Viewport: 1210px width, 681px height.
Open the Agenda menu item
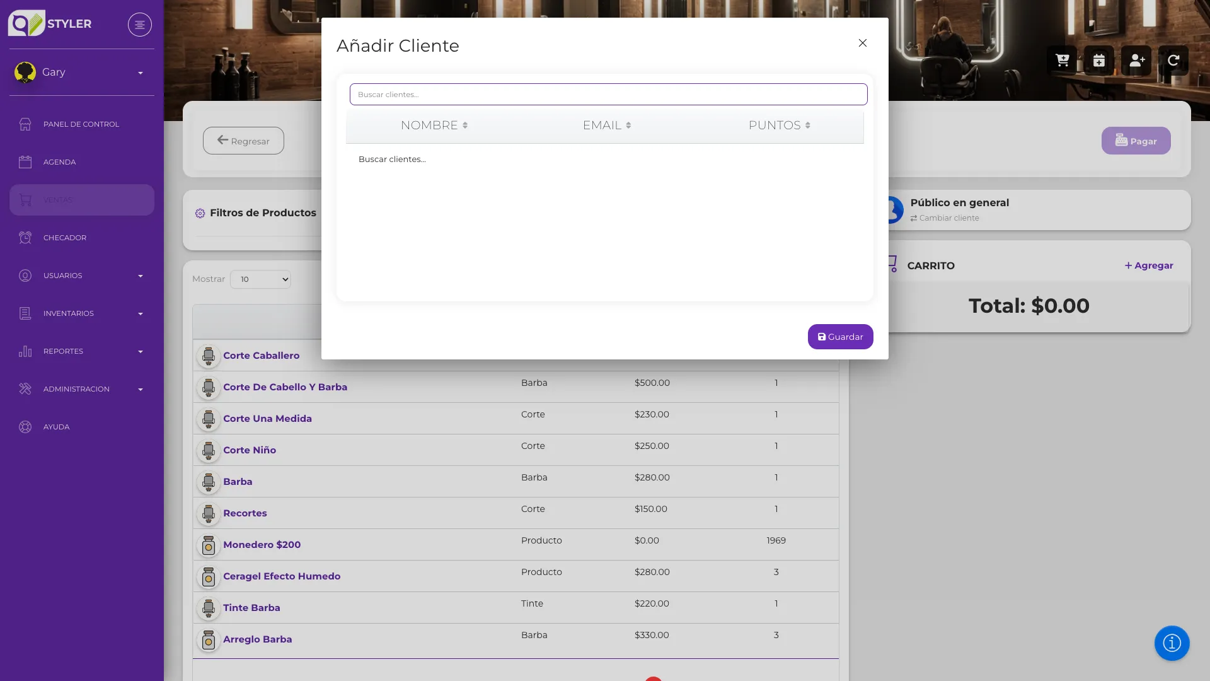(82, 162)
